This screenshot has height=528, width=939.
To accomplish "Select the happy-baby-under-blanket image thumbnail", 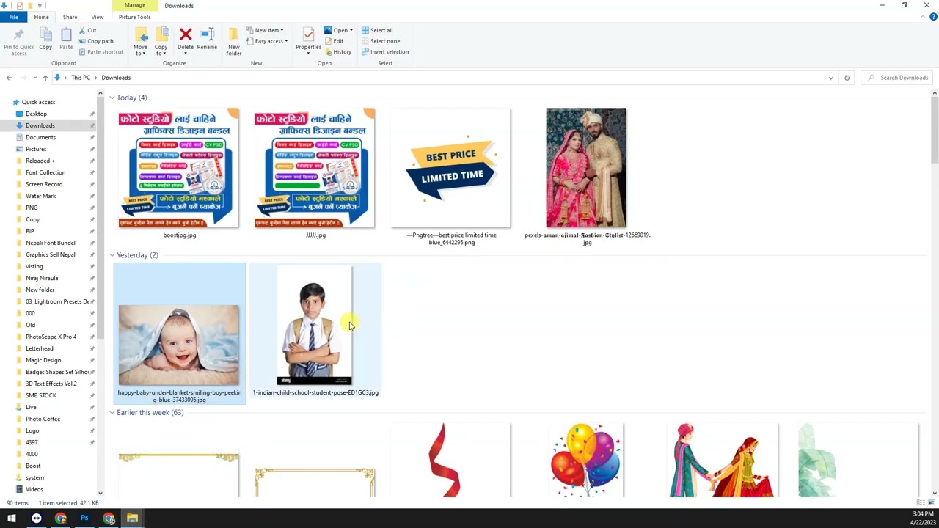I will coord(179,345).
